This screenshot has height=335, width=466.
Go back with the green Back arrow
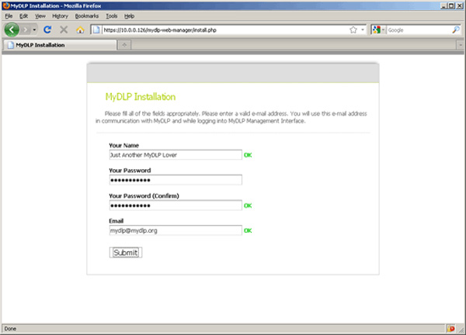(12, 29)
